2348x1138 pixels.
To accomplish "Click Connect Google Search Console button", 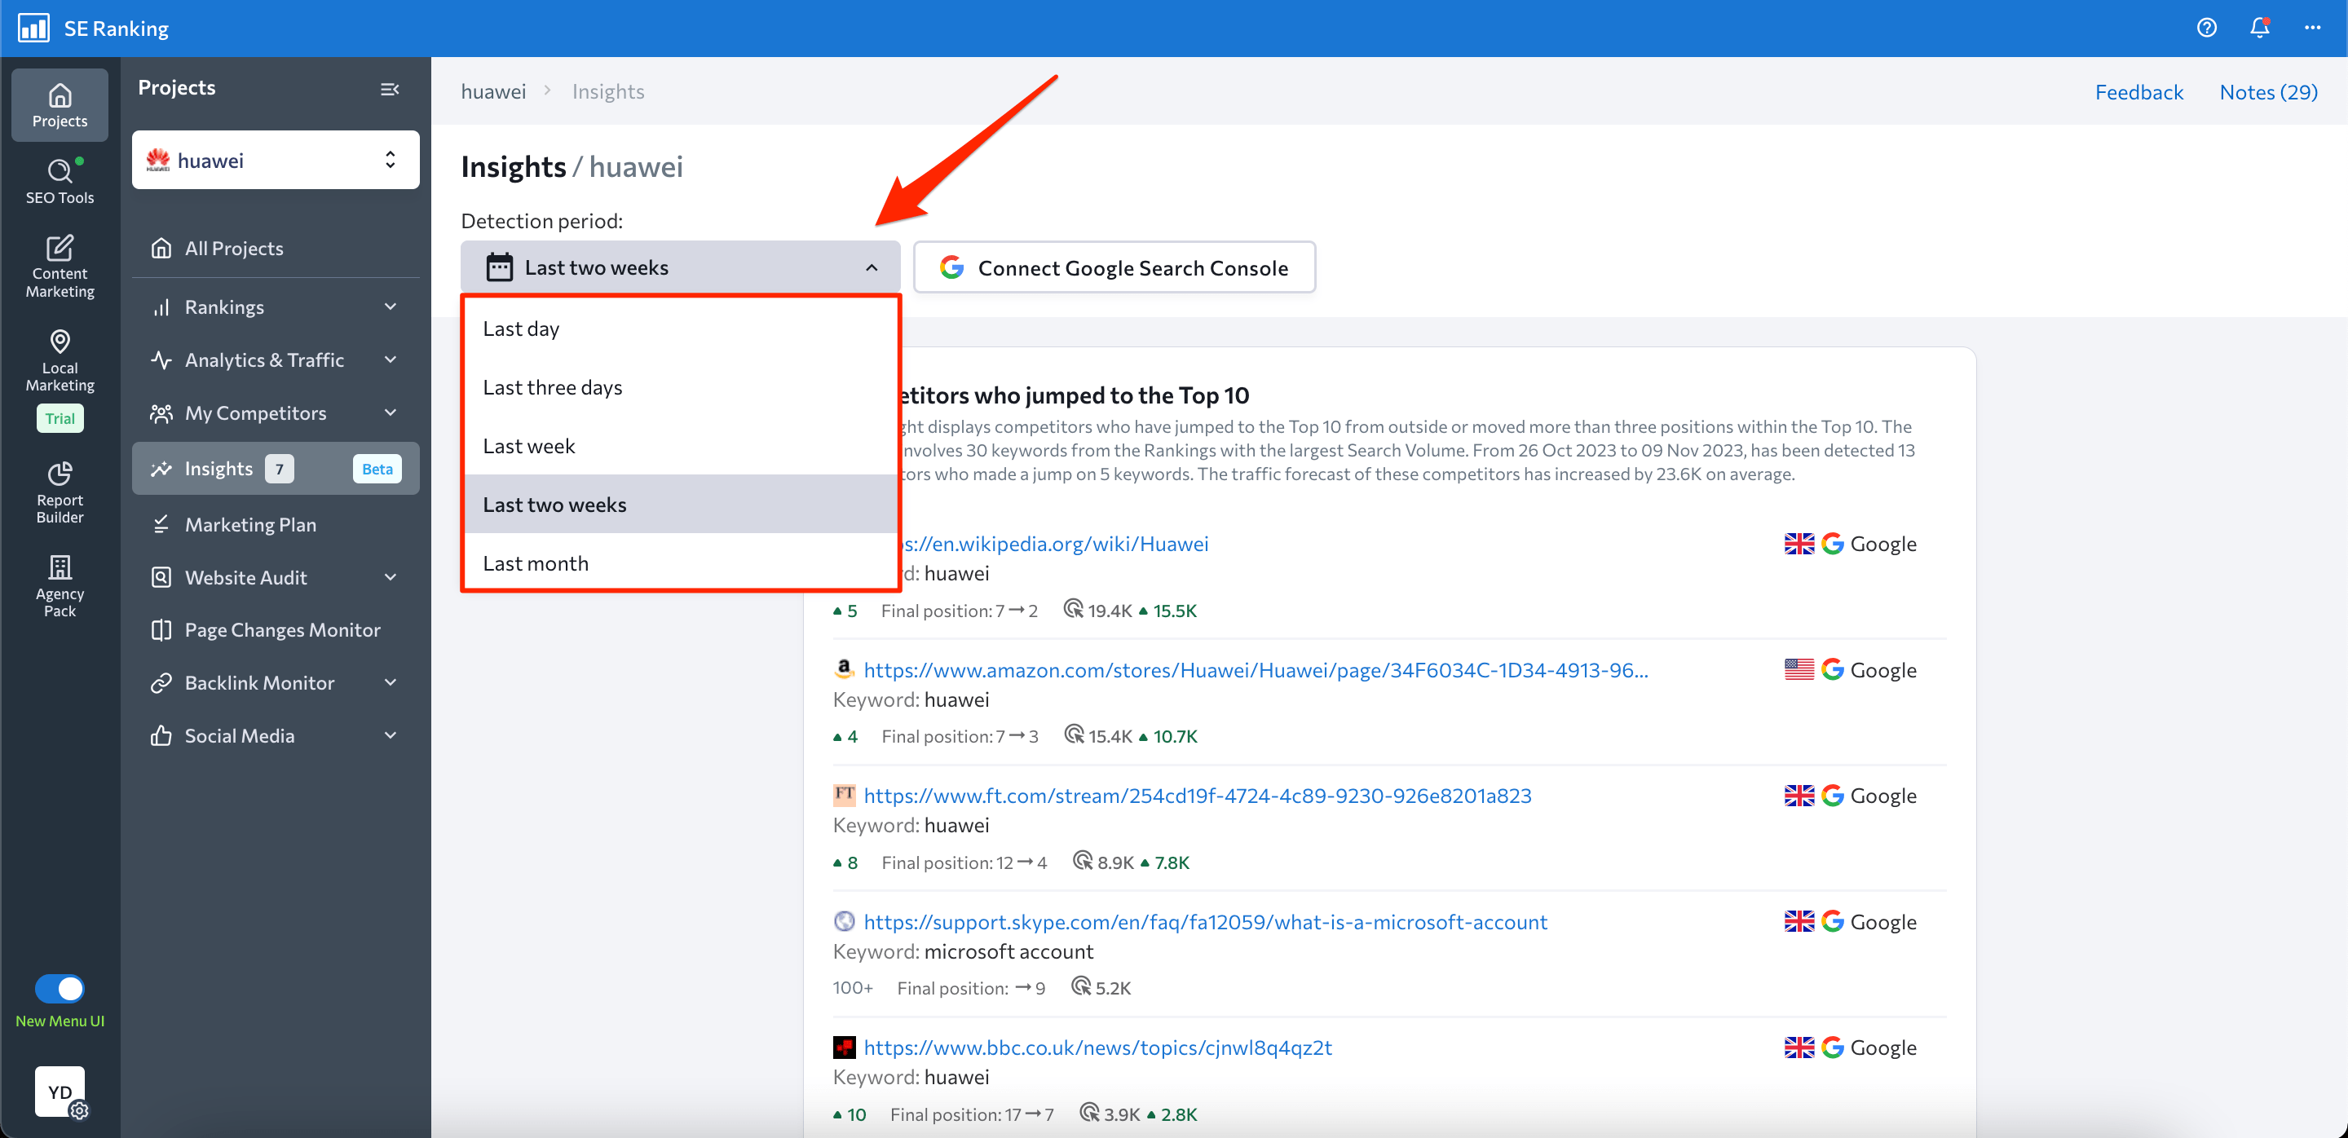I will (x=1114, y=267).
